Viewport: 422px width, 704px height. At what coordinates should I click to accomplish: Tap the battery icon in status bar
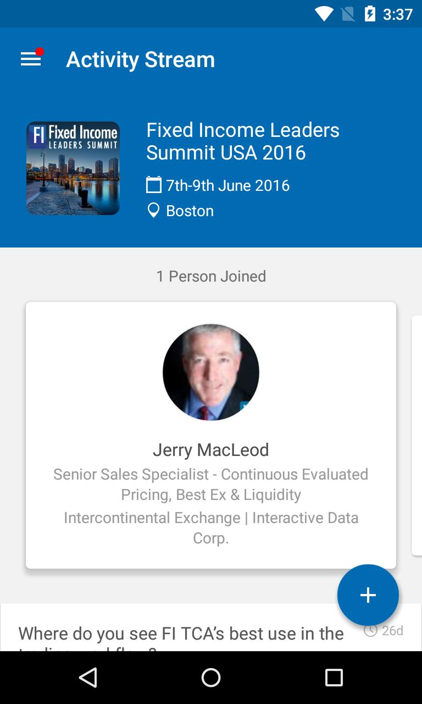pyautogui.click(x=370, y=14)
